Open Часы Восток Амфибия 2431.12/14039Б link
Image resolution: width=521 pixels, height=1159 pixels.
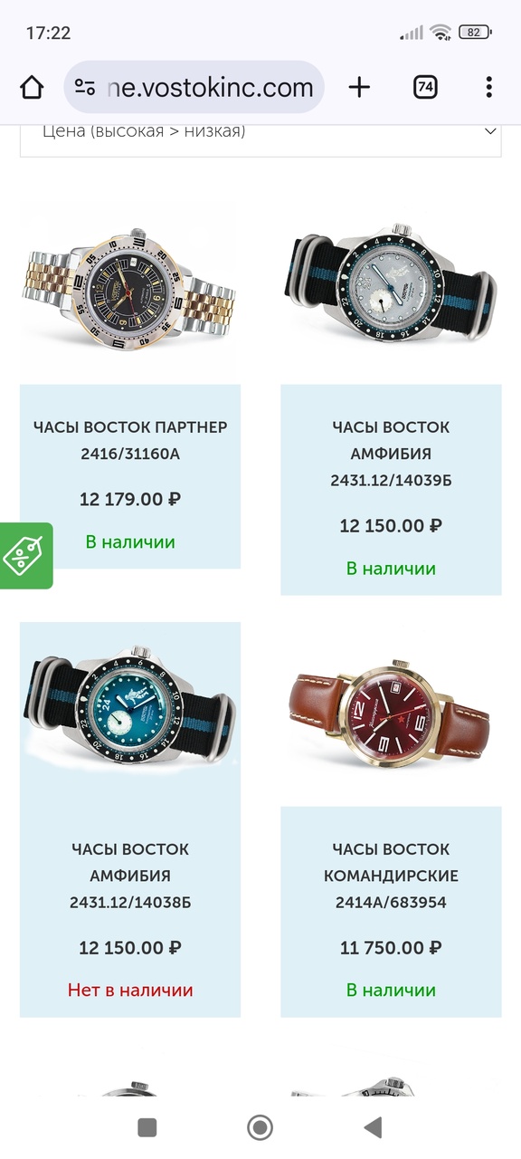pos(391,454)
